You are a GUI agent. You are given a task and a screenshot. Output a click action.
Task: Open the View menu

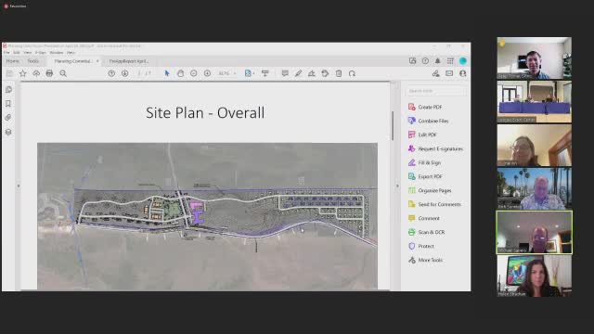click(27, 53)
